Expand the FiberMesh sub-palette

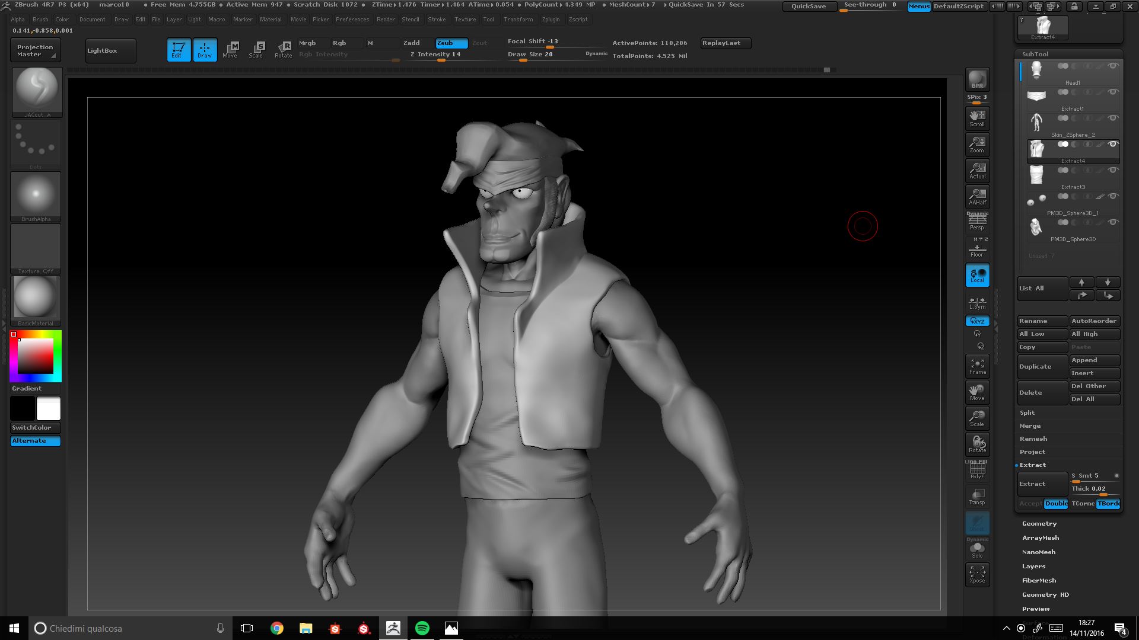1039,581
